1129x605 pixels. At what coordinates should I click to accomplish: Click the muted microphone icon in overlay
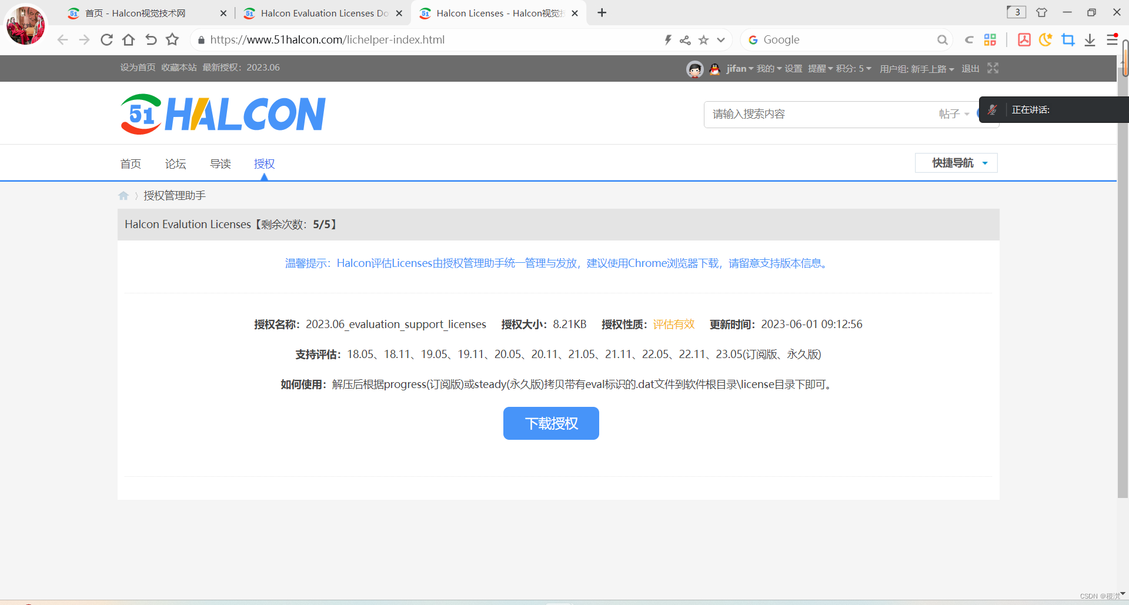pos(993,110)
